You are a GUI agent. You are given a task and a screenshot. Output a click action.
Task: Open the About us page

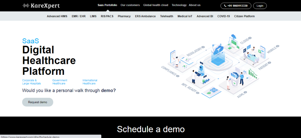tap(195, 5)
